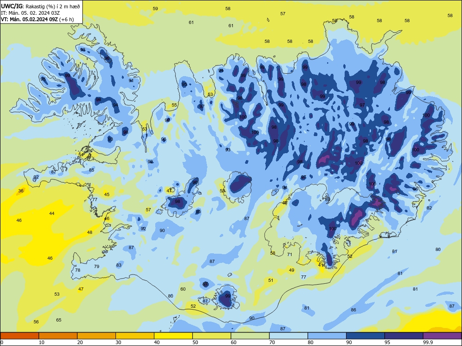Click the map value '86' over the southeast sea

[353, 310]
